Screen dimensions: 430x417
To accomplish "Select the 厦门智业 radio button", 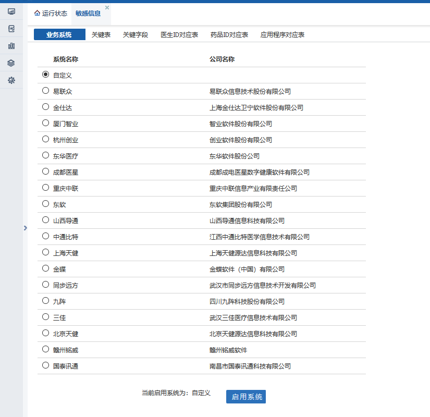I will (x=45, y=123).
